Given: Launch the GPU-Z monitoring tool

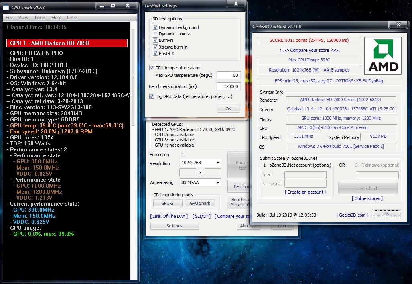Looking at the screenshot, I should pos(168,203).
